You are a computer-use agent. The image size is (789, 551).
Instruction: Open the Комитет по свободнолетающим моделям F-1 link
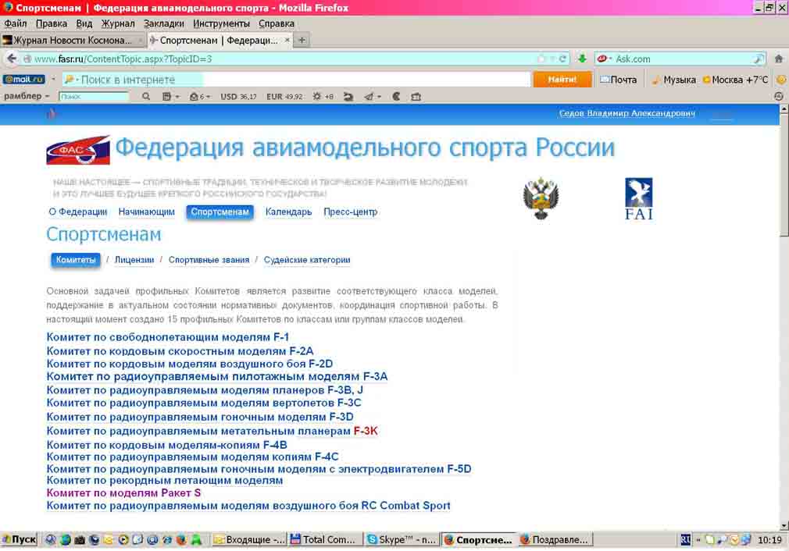pyautogui.click(x=168, y=337)
